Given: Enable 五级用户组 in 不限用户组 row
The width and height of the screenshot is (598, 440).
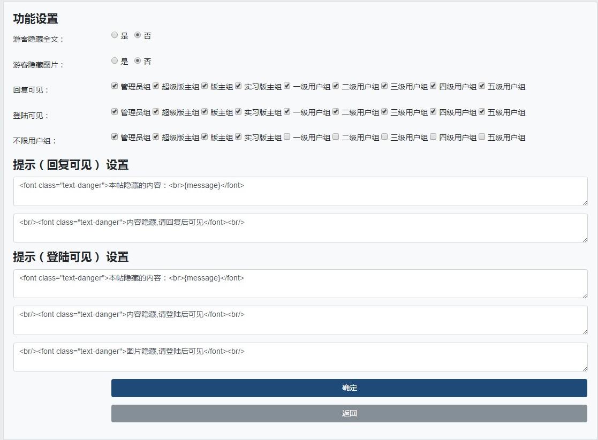Looking at the screenshot, I should (481, 137).
